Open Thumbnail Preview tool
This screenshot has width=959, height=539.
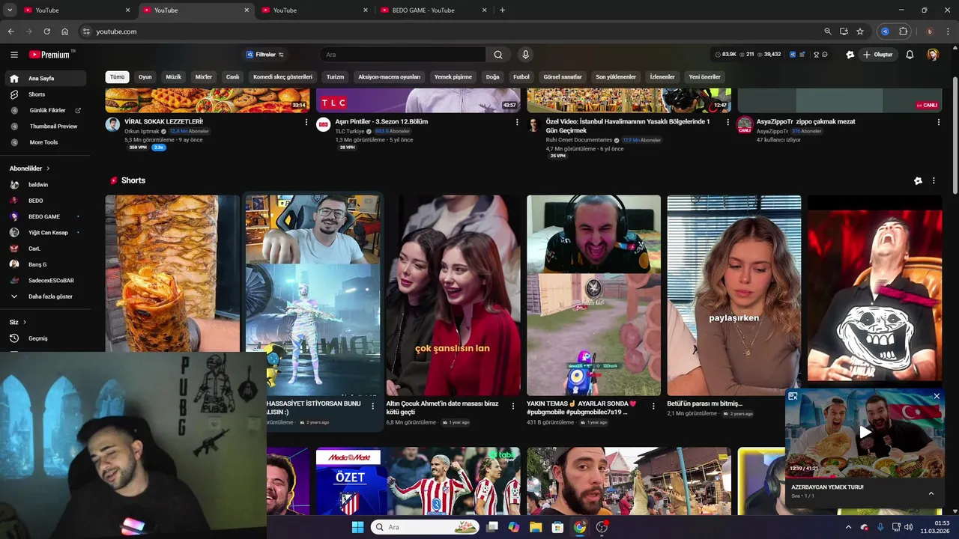click(45, 127)
